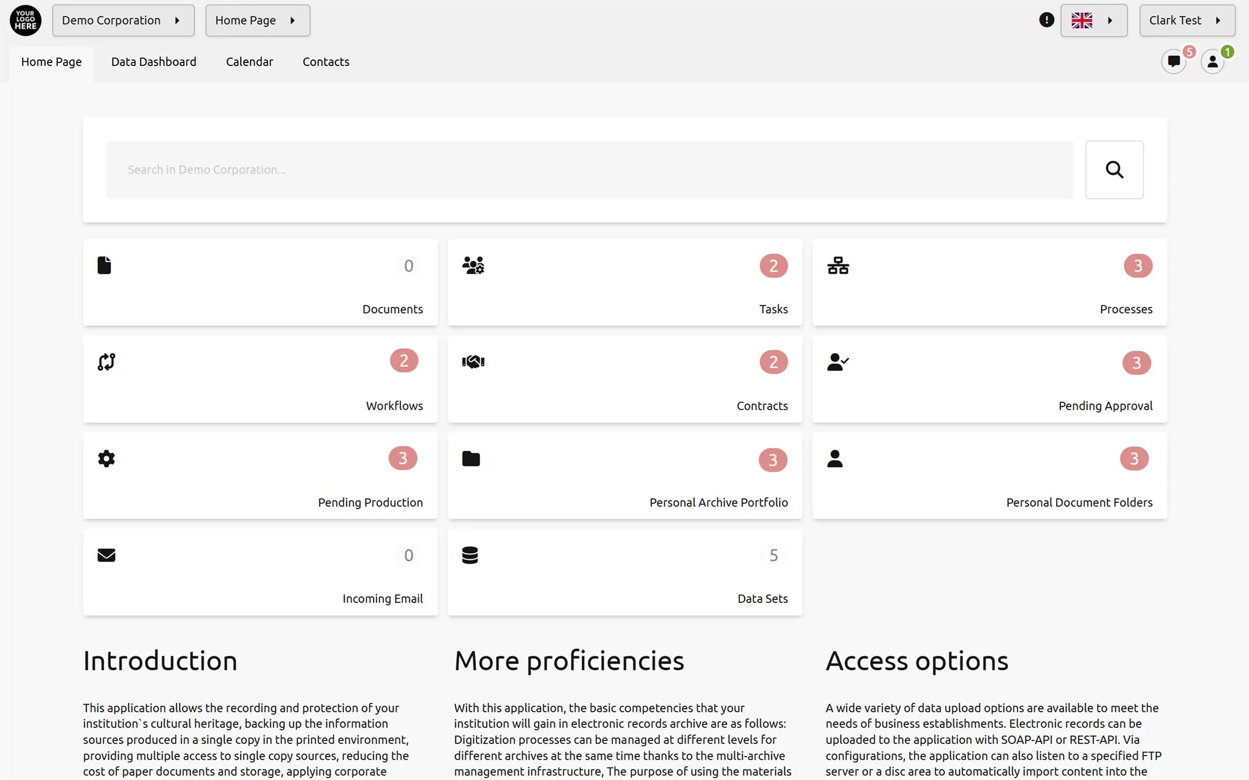
Task: Click the Incoming Email label text
Action: tap(383, 599)
